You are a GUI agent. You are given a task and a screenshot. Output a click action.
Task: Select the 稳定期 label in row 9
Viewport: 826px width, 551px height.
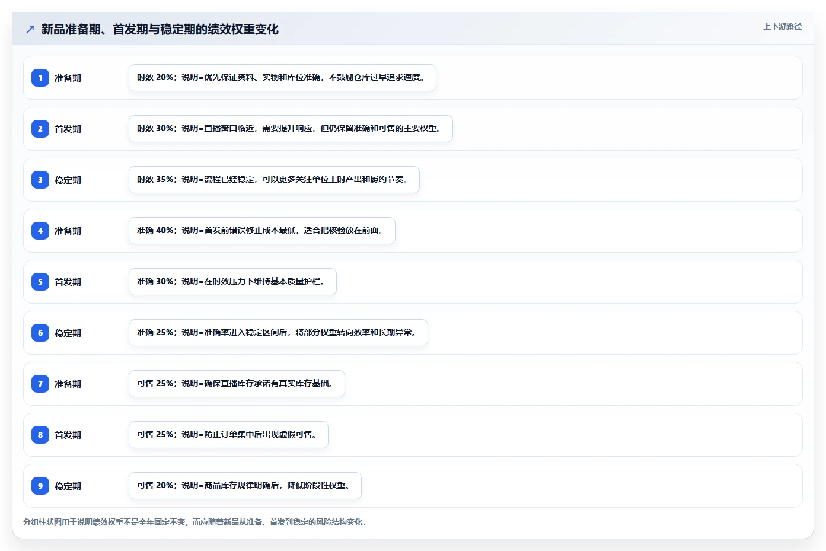(68, 486)
